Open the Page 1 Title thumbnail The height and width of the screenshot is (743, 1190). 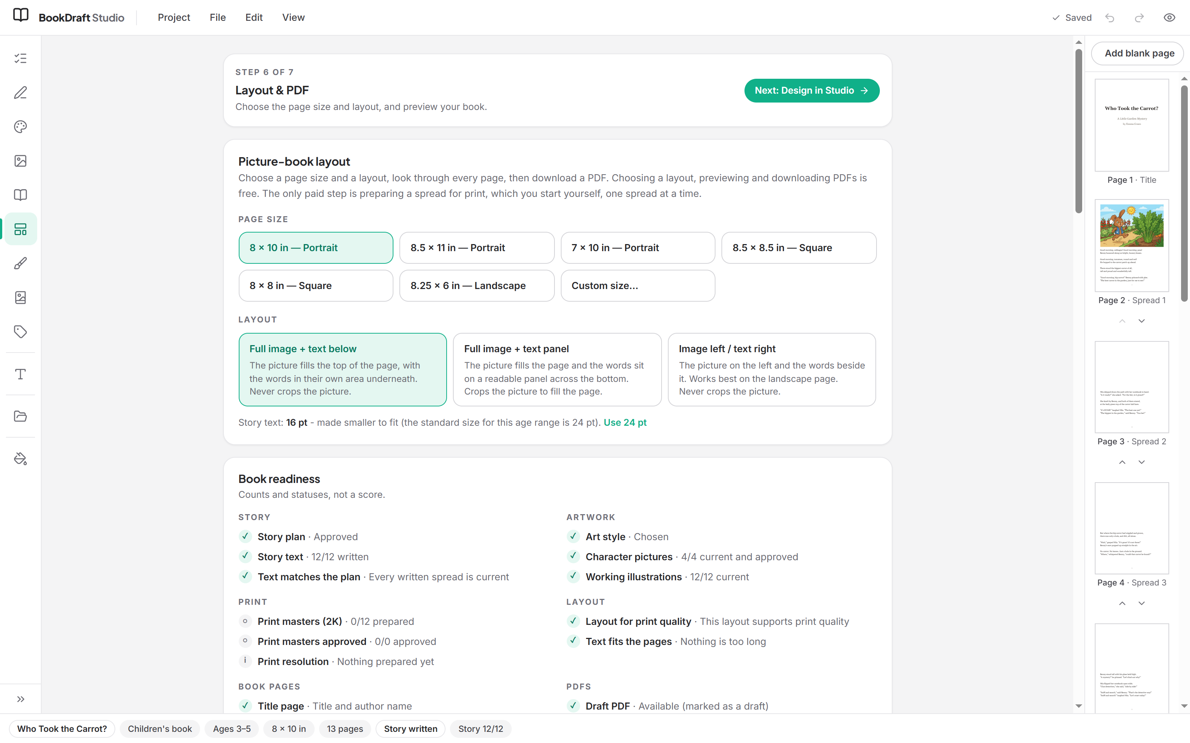pyautogui.click(x=1132, y=125)
